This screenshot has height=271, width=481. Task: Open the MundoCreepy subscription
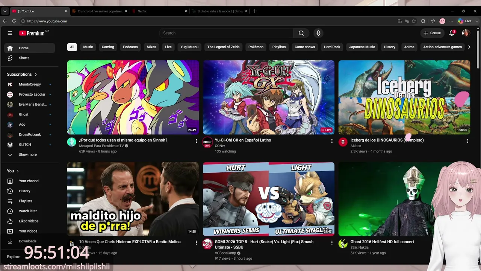(29, 84)
